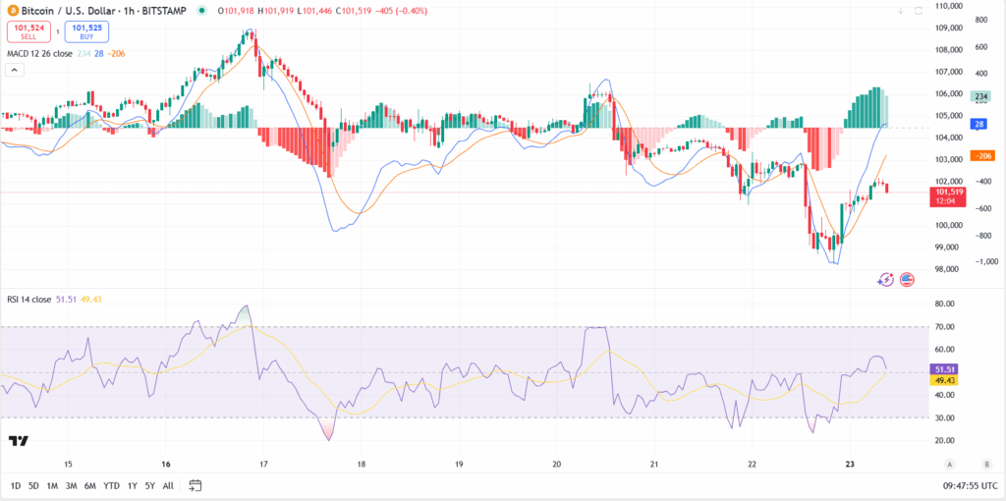Click the 80.00 RSI scale label
This screenshot has width=1006, height=501.
pos(945,304)
